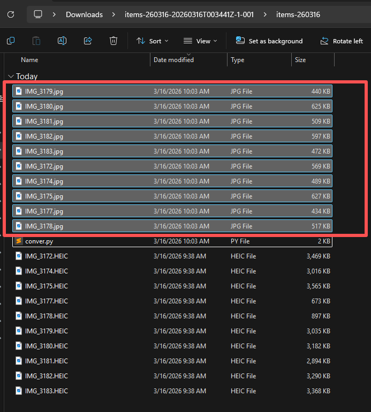Sort by the Date modified column header
This screenshot has width=371, height=412.
coord(173,60)
